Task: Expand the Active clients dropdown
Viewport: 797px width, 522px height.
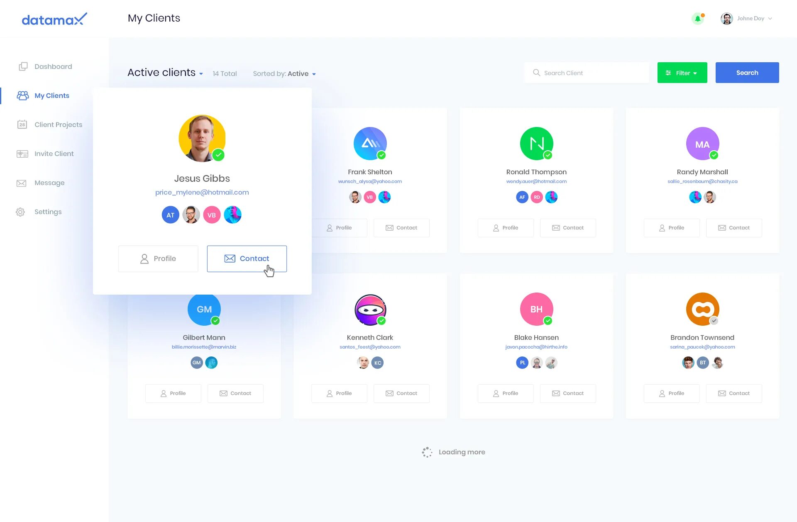Action: (x=201, y=73)
